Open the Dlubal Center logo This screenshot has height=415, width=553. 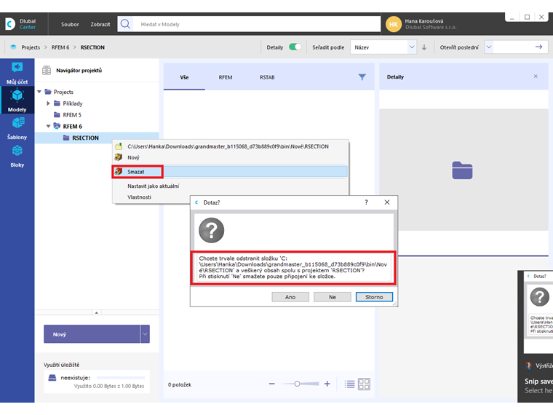(x=20, y=24)
